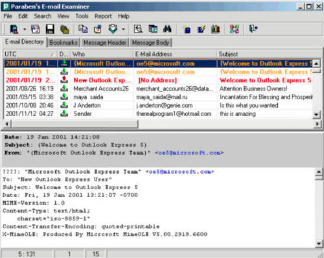This screenshot has height=258, width=324.
Task: Open the File menu
Action: tap(8, 16)
